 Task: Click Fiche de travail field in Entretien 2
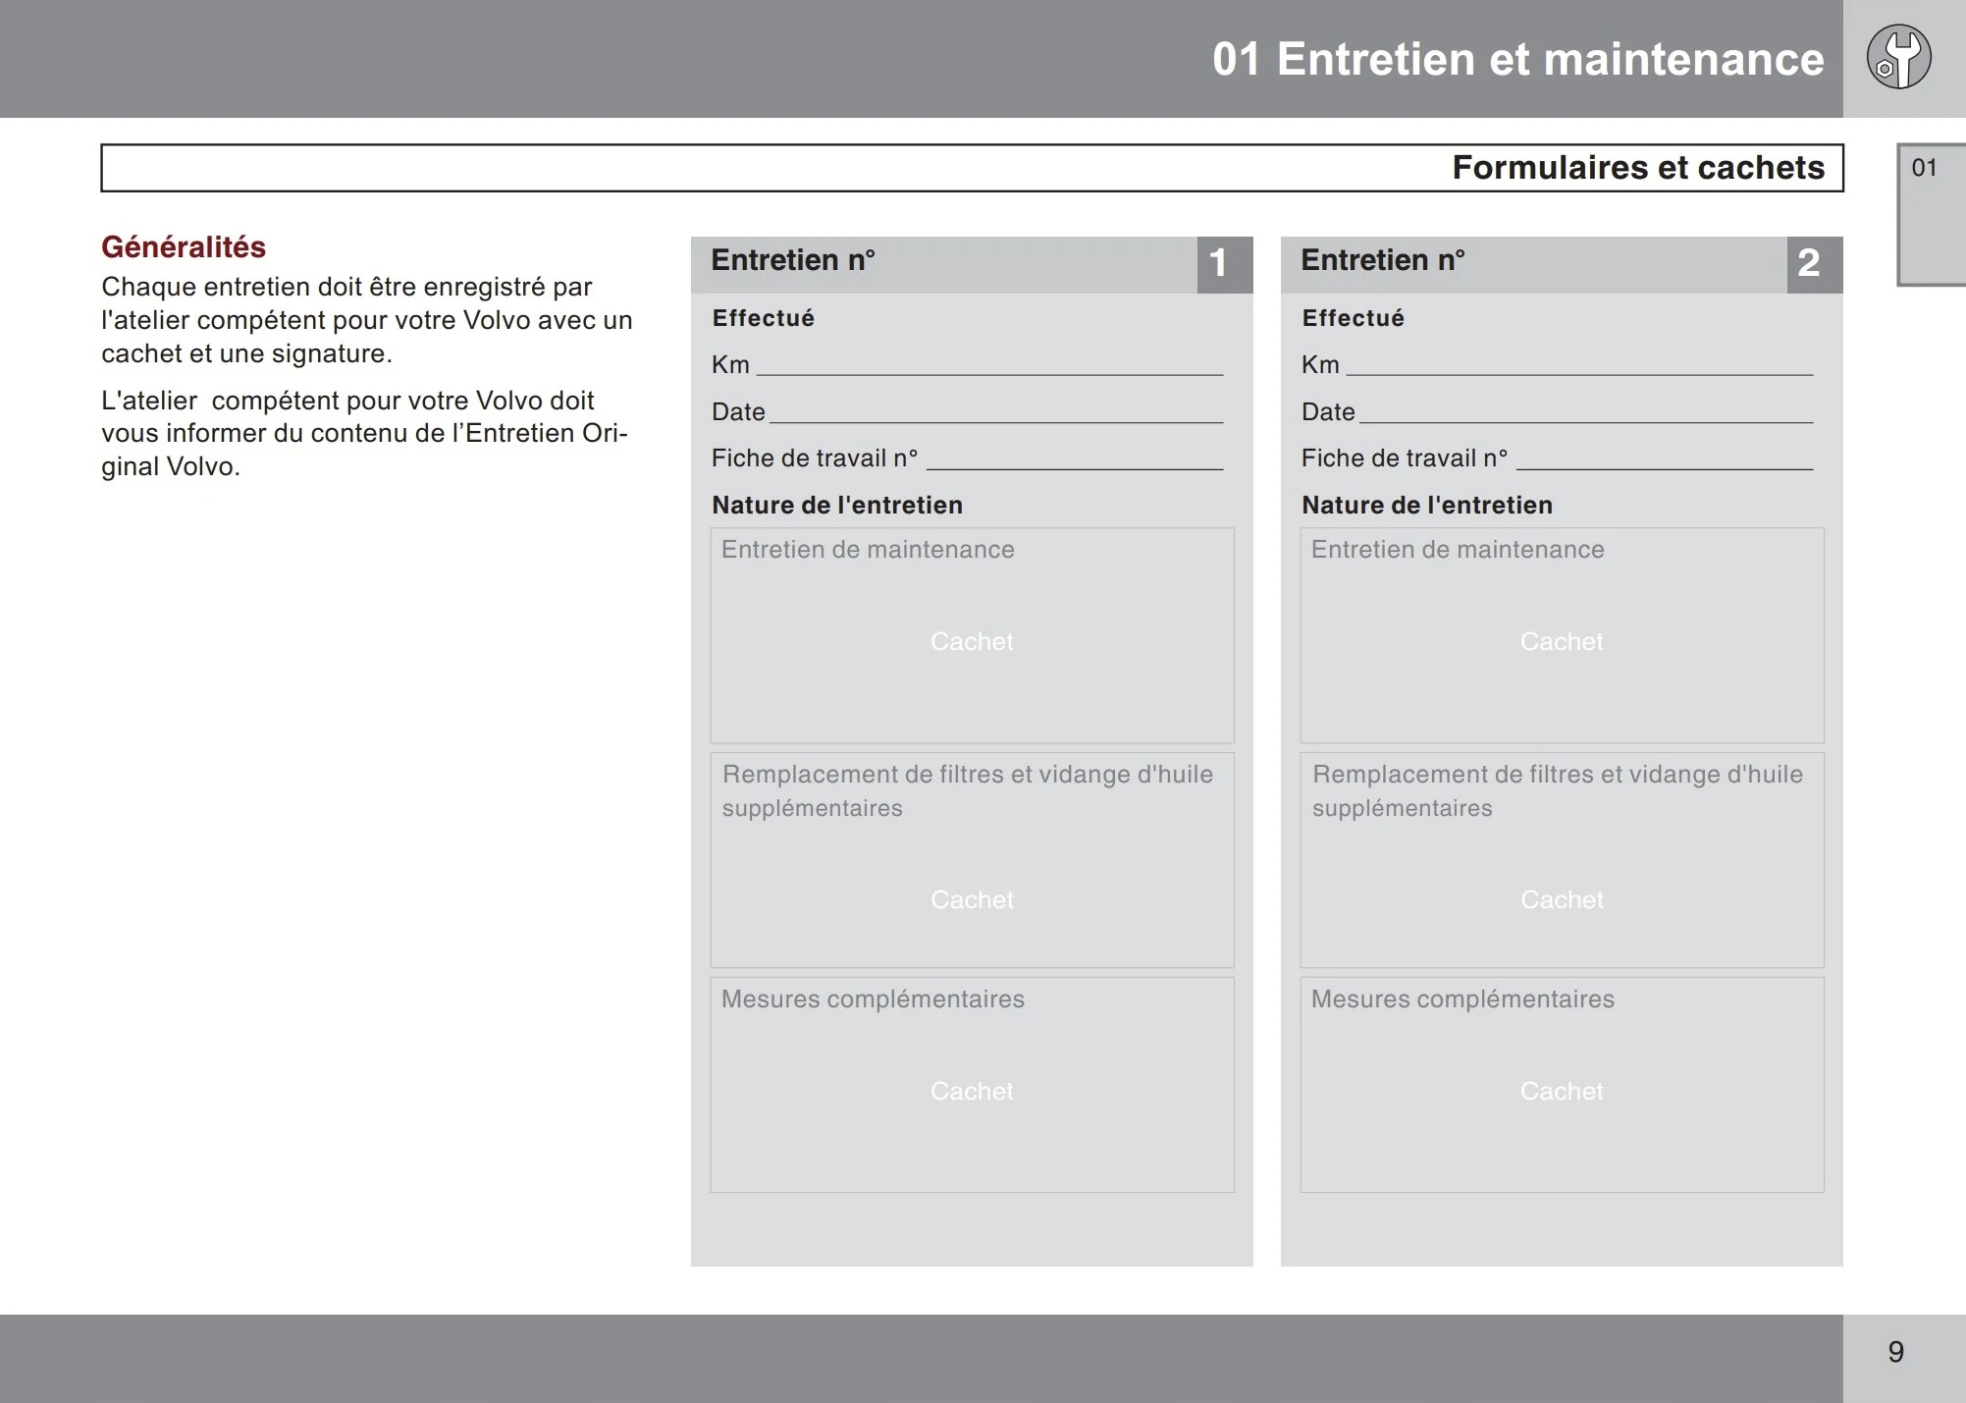1664,459
